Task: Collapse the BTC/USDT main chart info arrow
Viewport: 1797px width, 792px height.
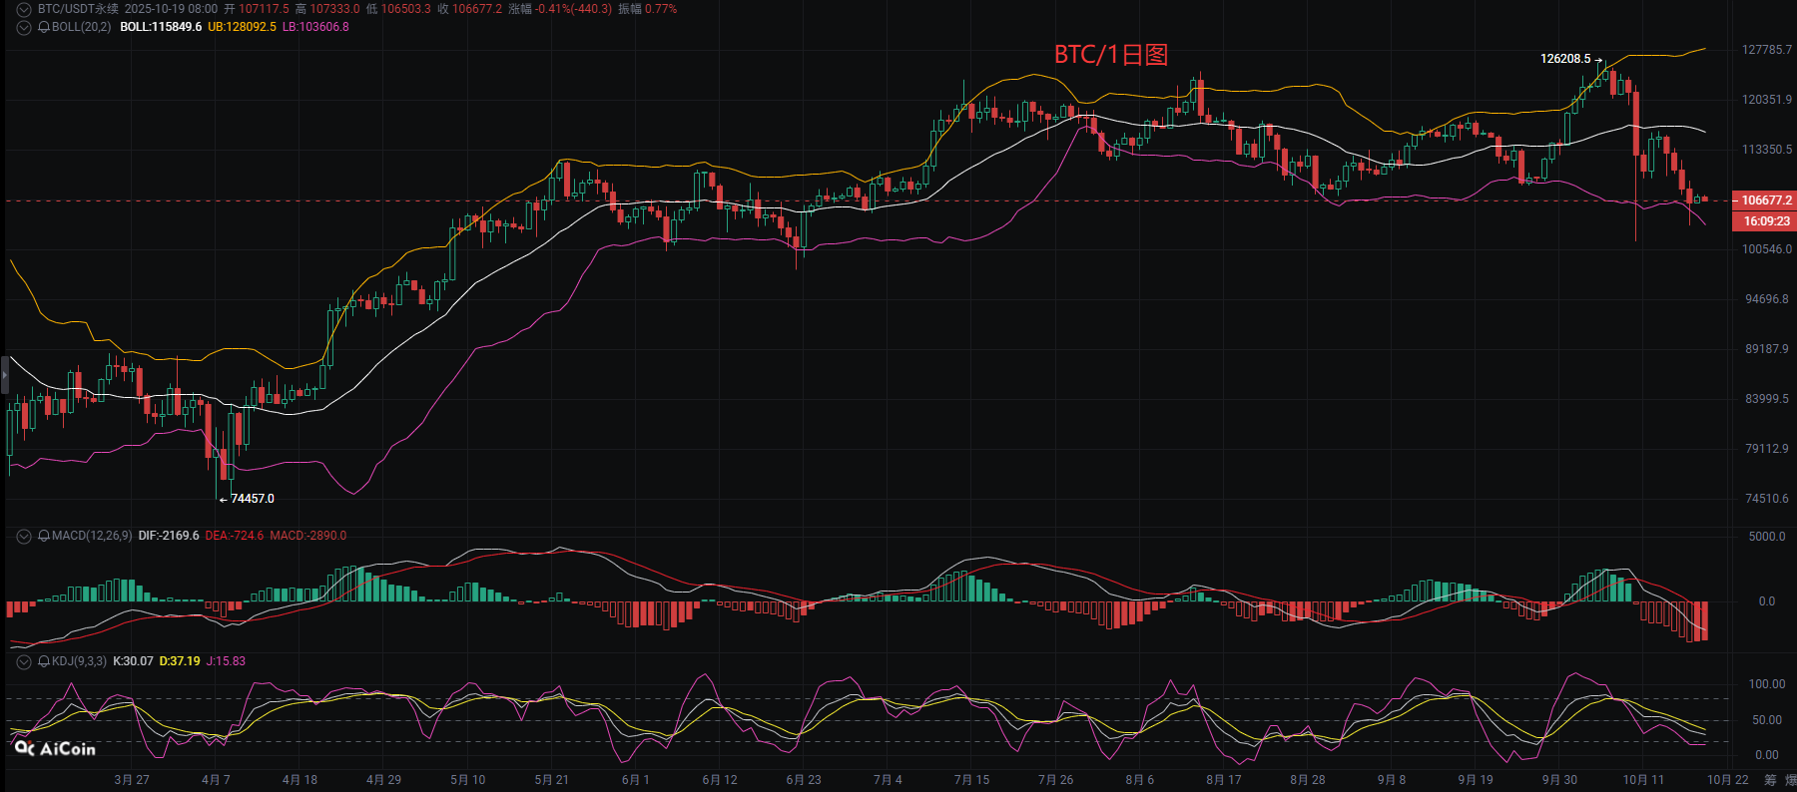Action: click(24, 9)
